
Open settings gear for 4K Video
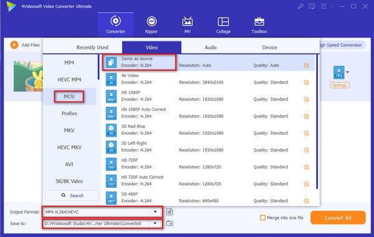[307, 82]
